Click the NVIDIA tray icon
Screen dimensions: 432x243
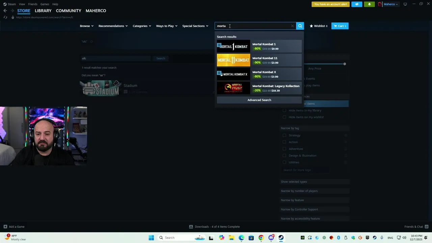(x=302, y=238)
